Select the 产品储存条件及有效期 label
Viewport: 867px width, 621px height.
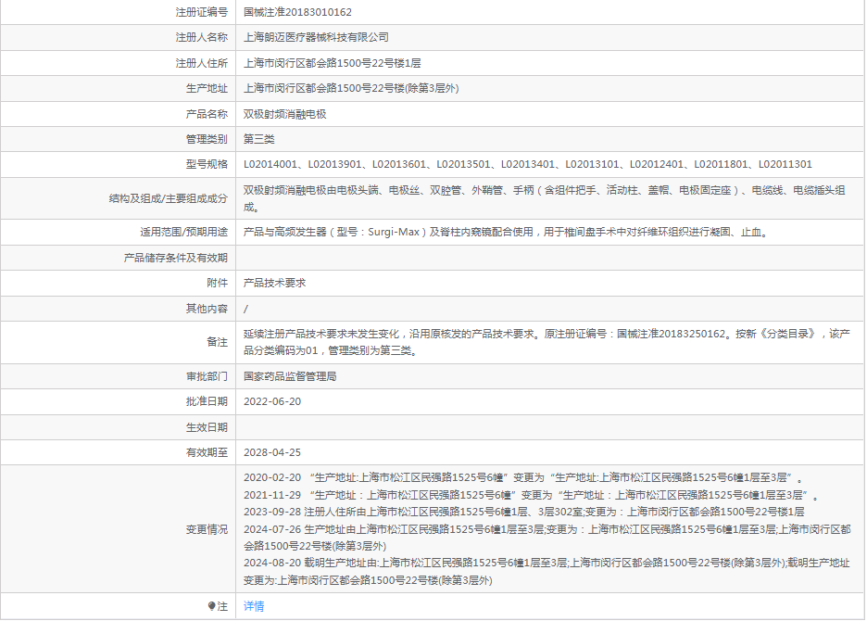(x=175, y=258)
